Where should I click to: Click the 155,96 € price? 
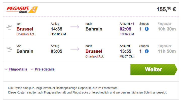(x=166, y=9)
